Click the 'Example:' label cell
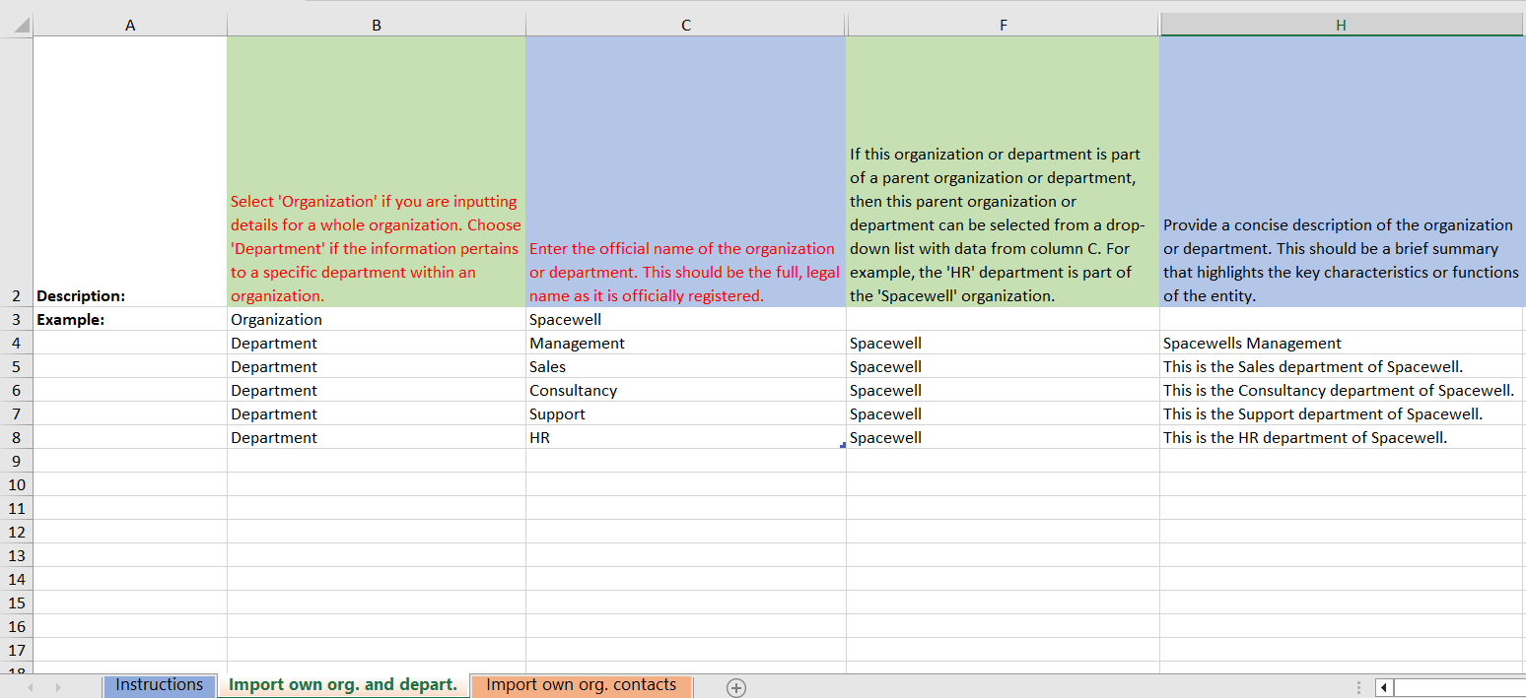This screenshot has height=698, width=1526. (130, 319)
